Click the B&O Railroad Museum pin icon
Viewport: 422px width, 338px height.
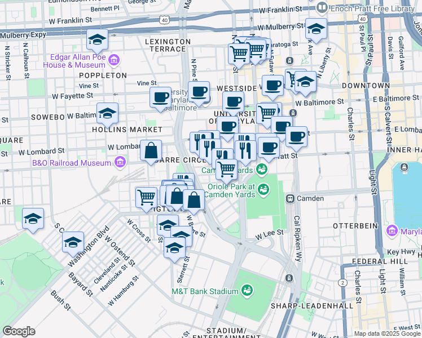120,163
